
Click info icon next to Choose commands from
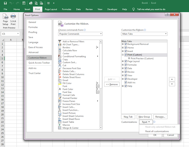[x=85, y=30]
